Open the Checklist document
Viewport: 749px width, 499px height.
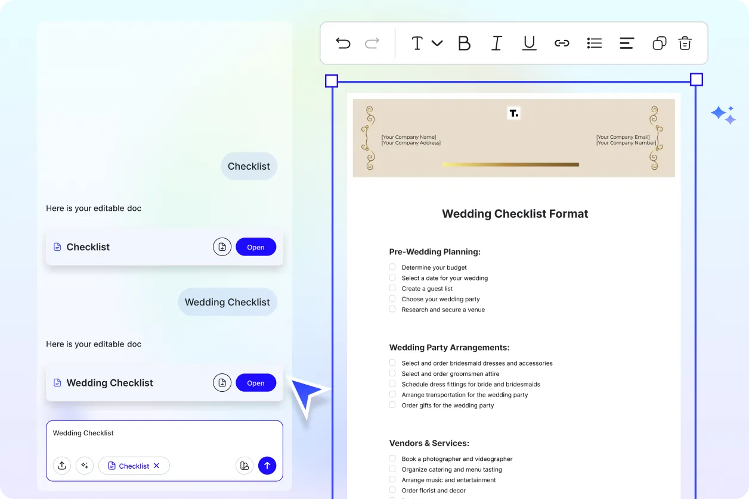[x=255, y=247]
